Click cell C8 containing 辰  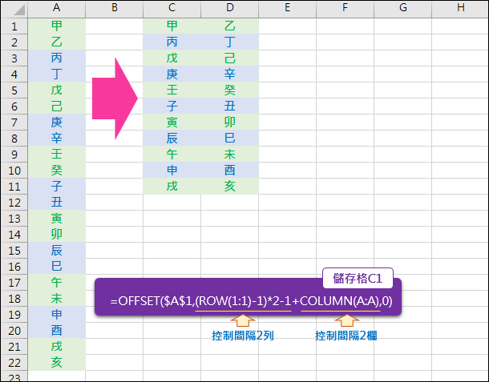pos(172,138)
